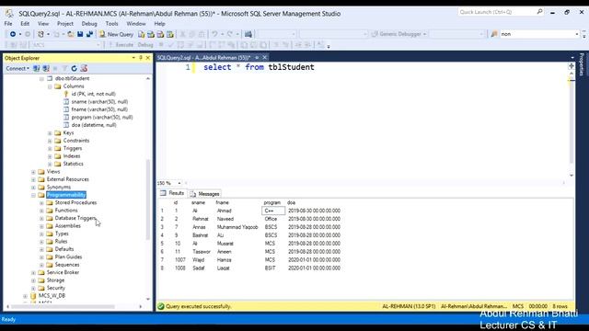Click the 'BSIT' program cell in results
The height and width of the screenshot is (331, 589).
pyautogui.click(x=273, y=268)
